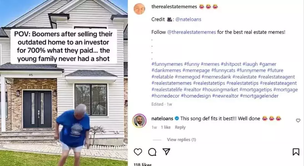This screenshot has width=304, height=166.
Task: Like the post with heart icon
Action: [x=138, y=152]
